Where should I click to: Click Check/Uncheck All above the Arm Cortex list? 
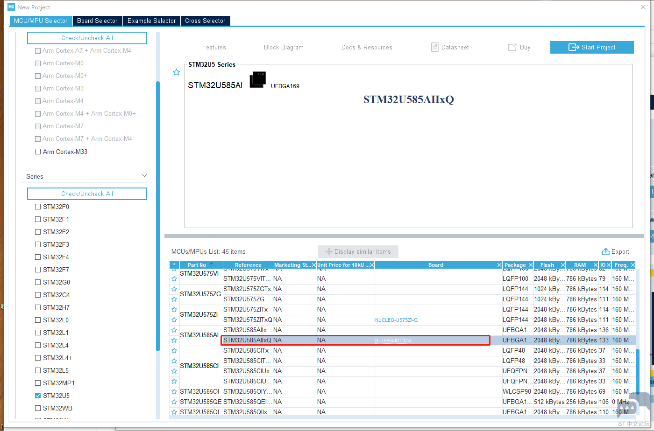tap(87, 38)
